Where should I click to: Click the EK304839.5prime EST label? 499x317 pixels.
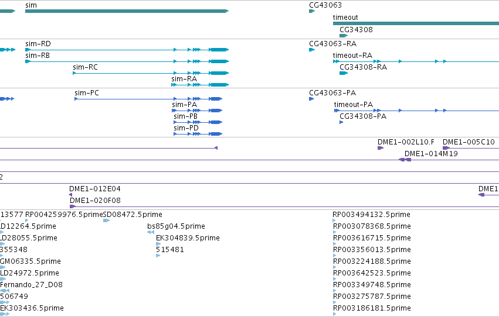pos(188,238)
